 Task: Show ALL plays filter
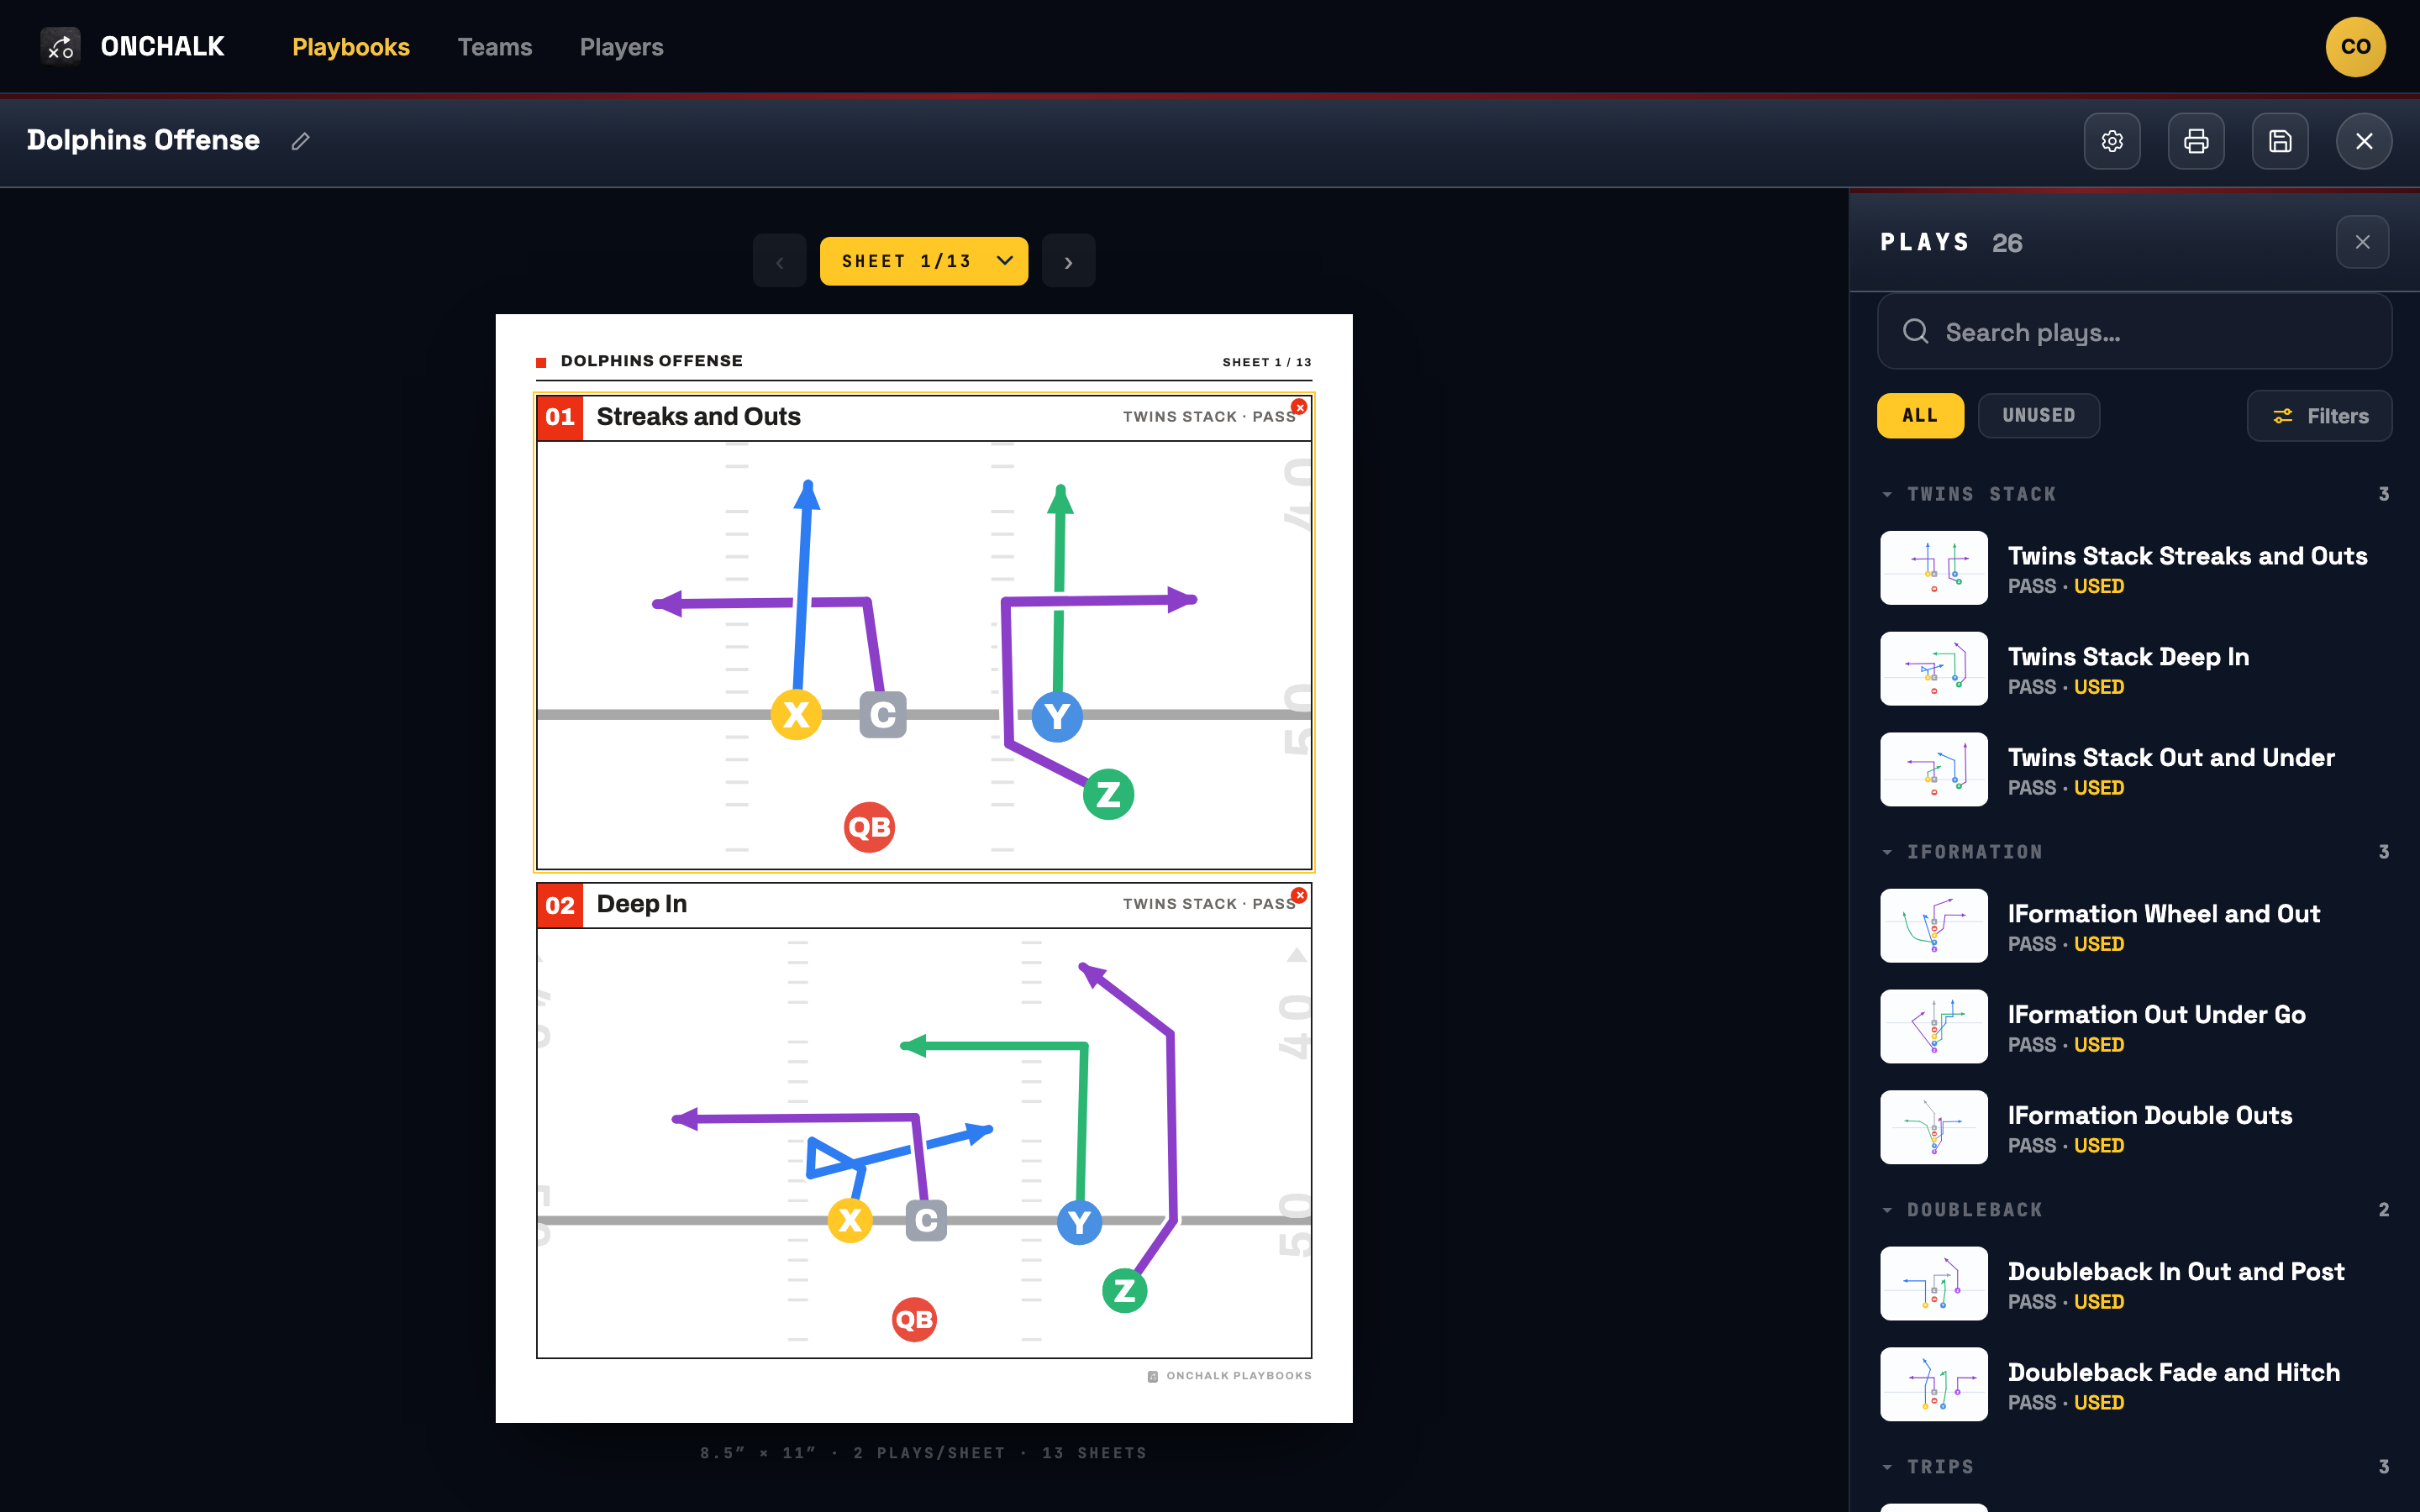(1920, 415)
